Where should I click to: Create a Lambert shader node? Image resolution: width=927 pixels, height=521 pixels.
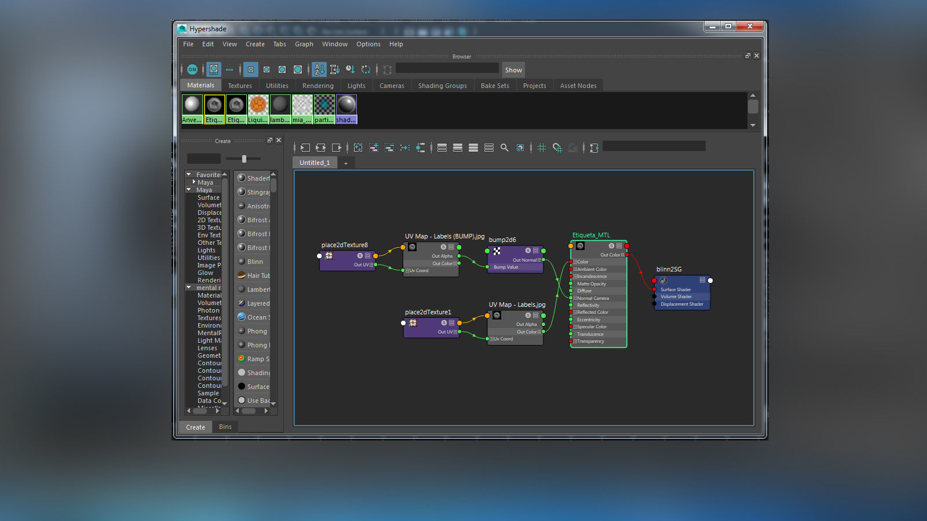coord(253,289)
